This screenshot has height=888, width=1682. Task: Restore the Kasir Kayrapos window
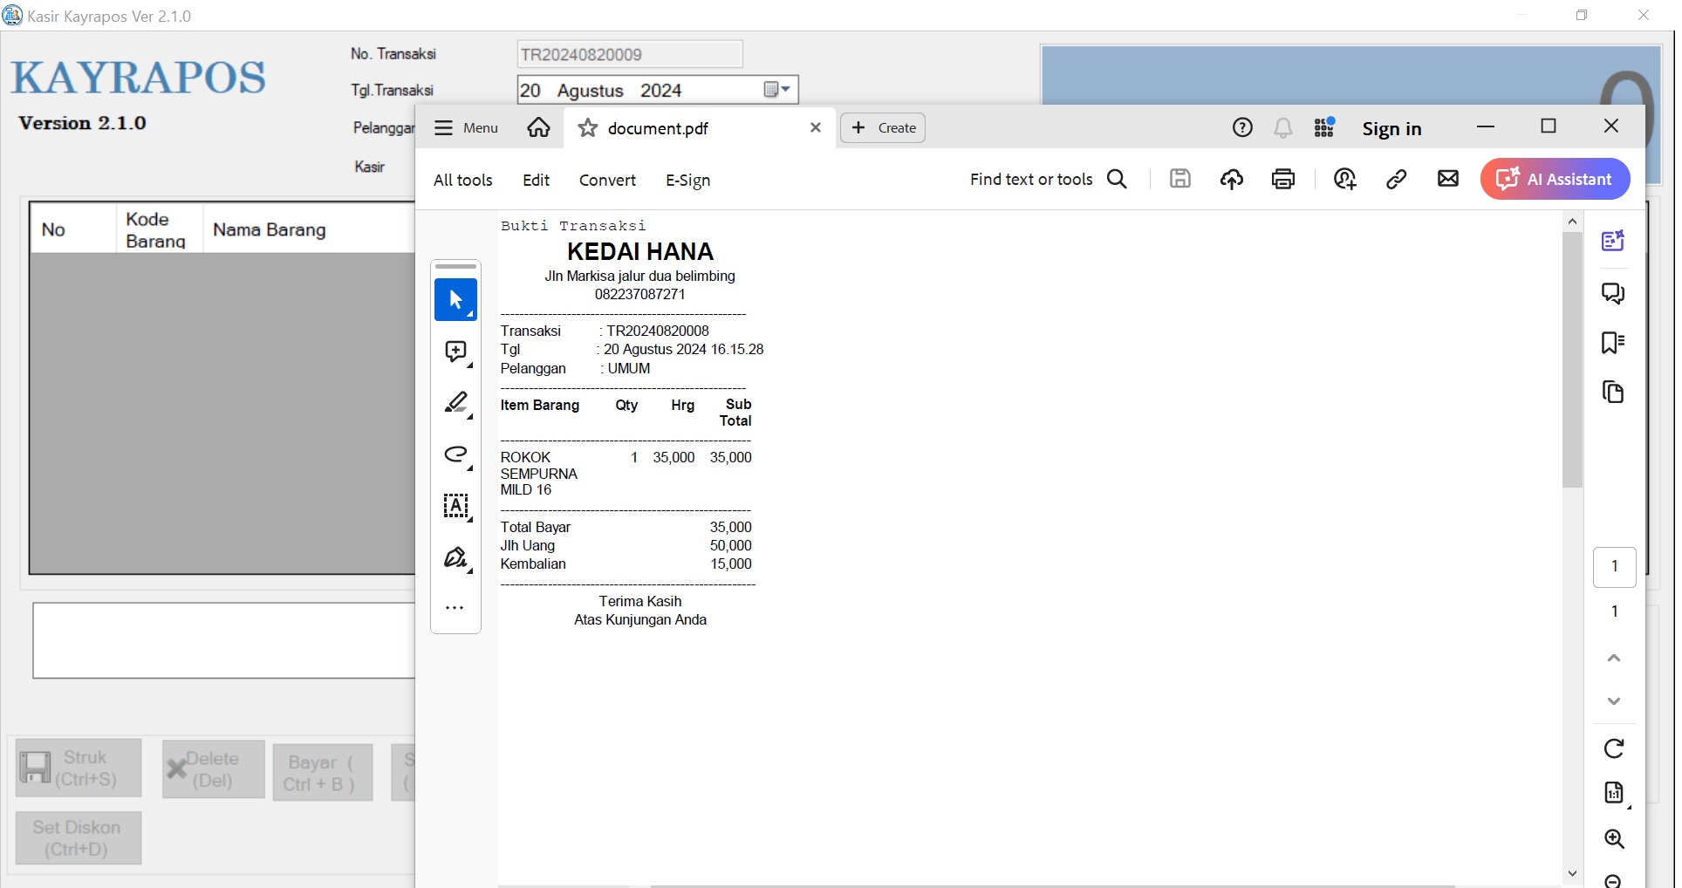click(x=1582, y=16)
